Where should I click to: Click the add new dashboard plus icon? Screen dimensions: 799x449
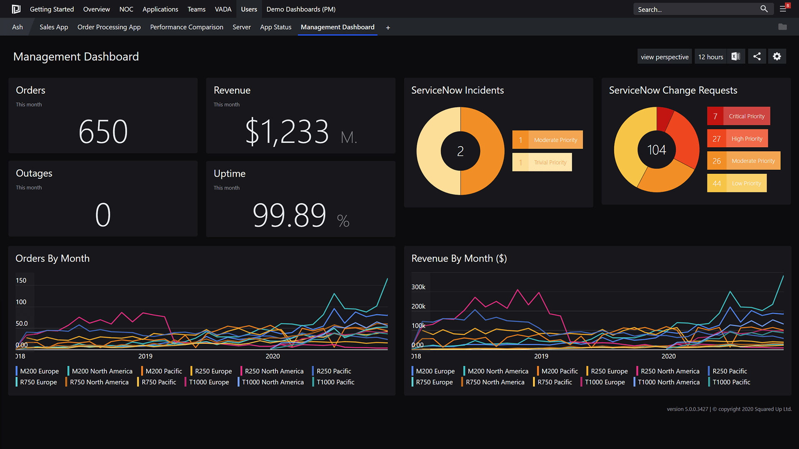388,27
